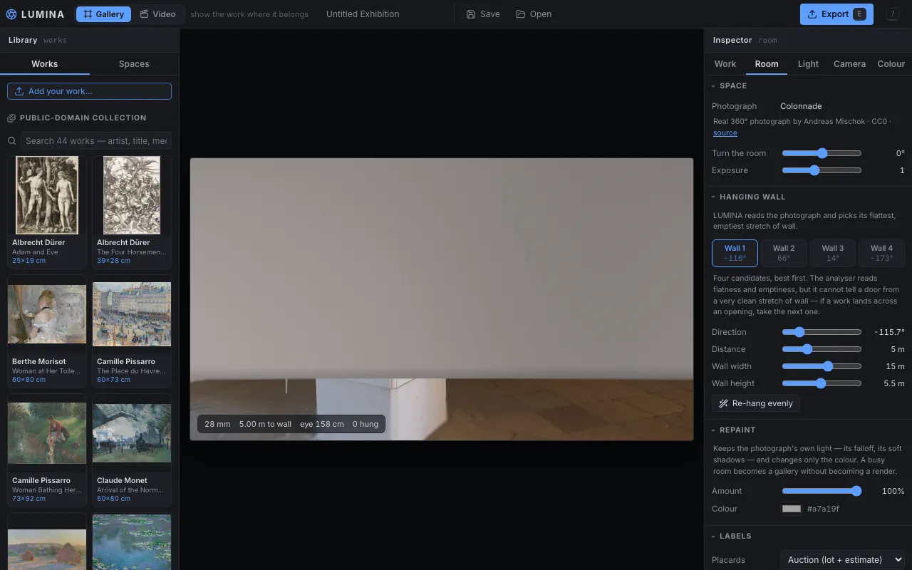Adjust the Wall width slider
Viewport: 912px width, 570px height.
(822, 366)
